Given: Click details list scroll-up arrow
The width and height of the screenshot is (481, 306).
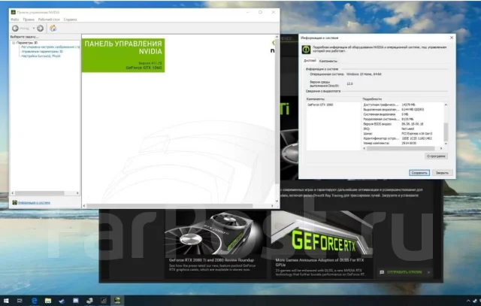Looking at the screenshot, I should coord(446,105).
